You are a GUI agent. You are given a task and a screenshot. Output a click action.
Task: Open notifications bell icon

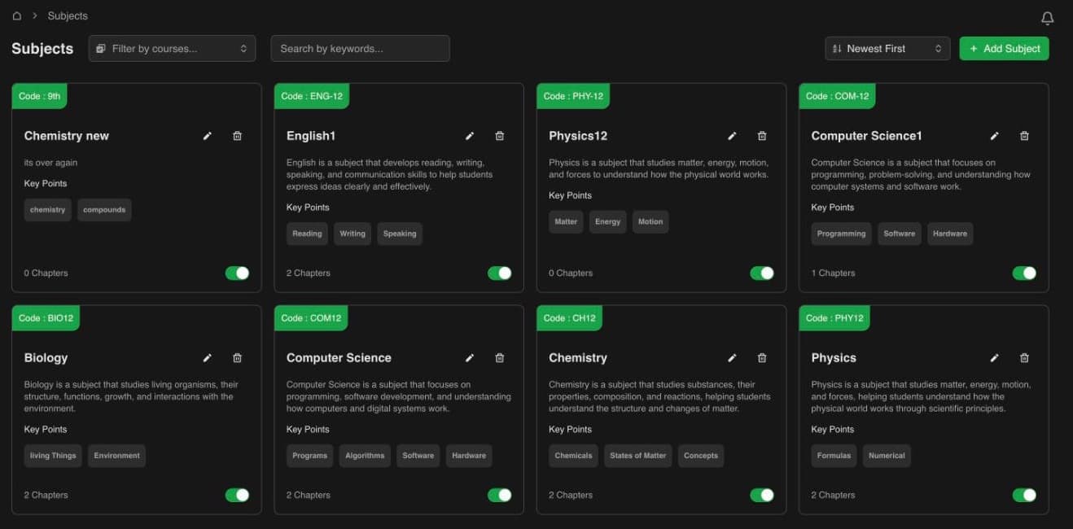(1048, 18)
